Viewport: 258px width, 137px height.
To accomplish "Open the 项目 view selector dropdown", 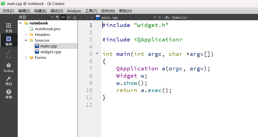I will coord(52,17).
